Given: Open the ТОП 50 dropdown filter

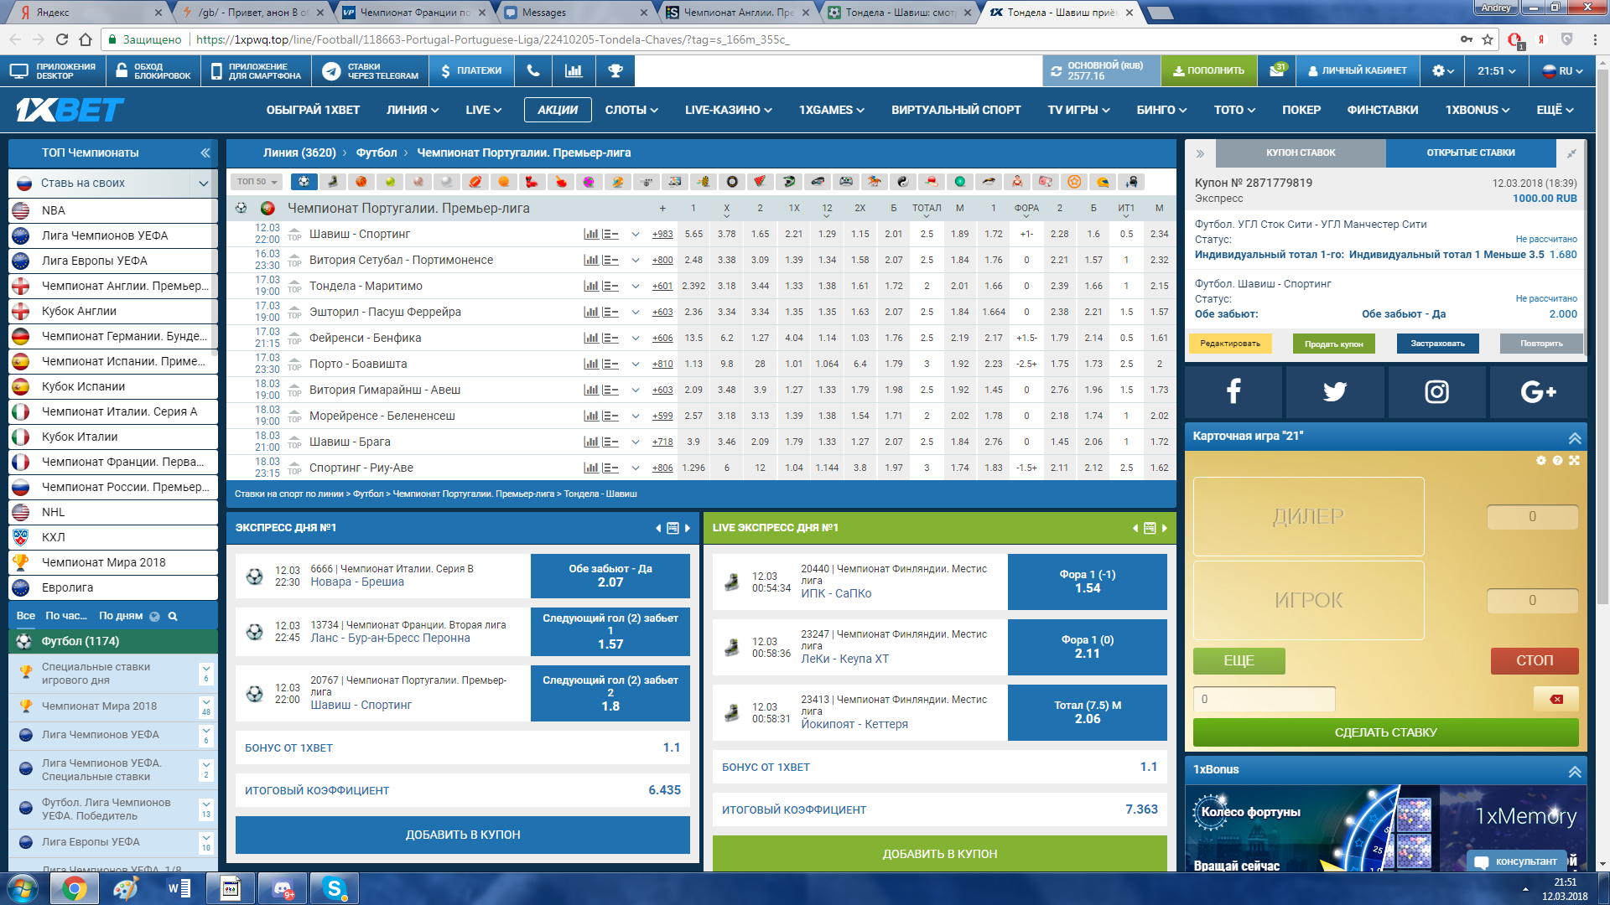Looking at the screenshot, I should coord(257,182).
